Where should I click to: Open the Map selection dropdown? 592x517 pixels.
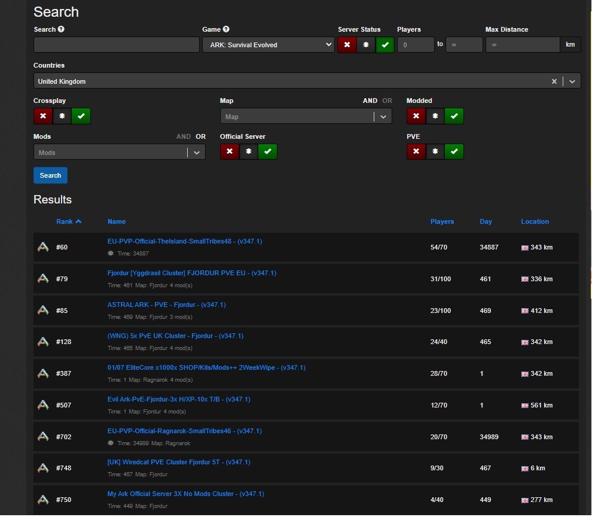click(306, 117)
